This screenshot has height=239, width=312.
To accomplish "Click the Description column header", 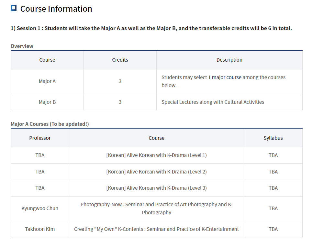I will click(x=229, y=60).
